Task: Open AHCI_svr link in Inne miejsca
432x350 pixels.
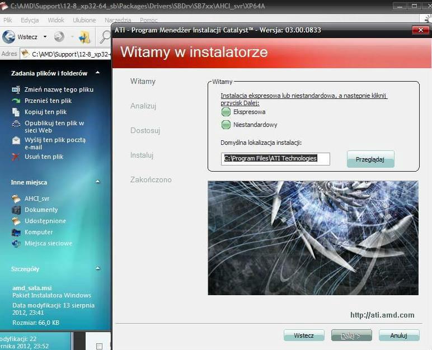Action: (37, 198)
